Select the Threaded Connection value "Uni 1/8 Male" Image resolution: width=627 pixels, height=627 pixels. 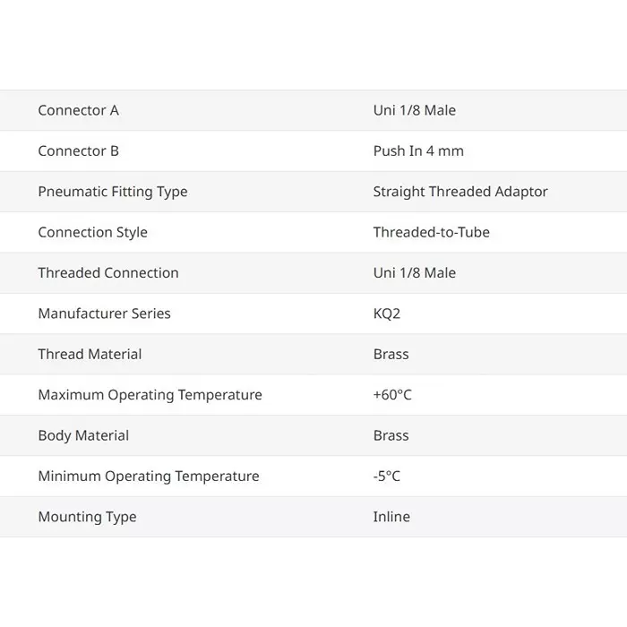tap(414, 272)
